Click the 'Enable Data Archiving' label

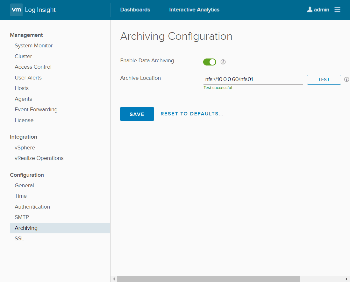147,61
